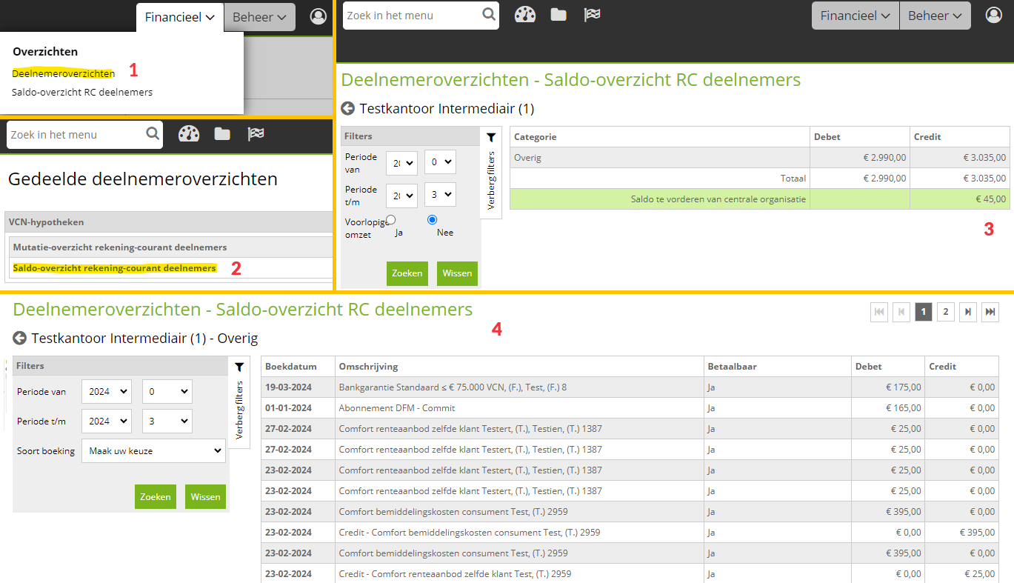Go to page 2 of results
Viewport: 1014px width, 583px height.
coord(945,313)
